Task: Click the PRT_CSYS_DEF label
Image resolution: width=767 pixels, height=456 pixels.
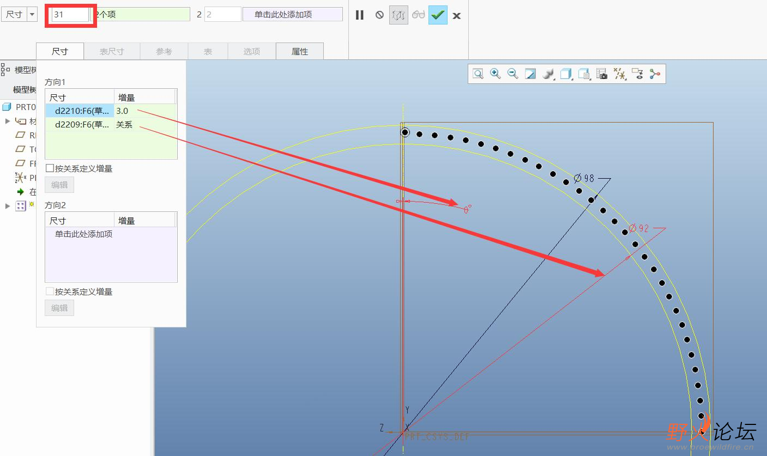Action: 437,437
